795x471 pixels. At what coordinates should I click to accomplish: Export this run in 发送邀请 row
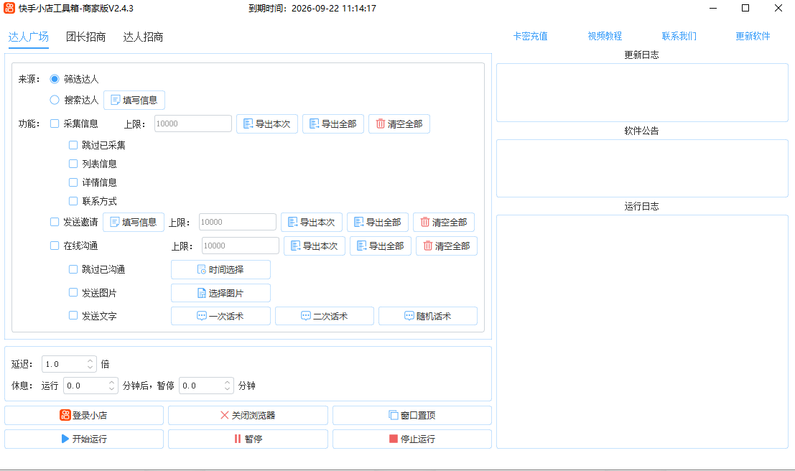[312, 222]
